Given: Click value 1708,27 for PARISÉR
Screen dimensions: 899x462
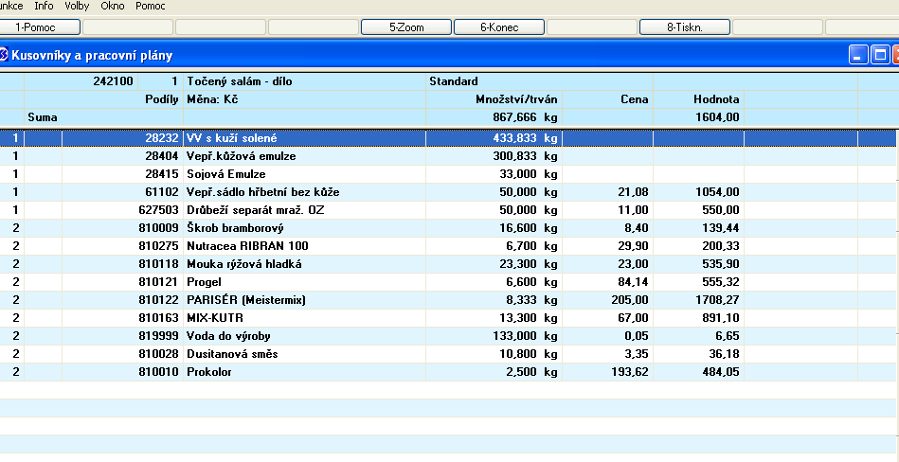Looking at the screenshot, I should 717,300.
